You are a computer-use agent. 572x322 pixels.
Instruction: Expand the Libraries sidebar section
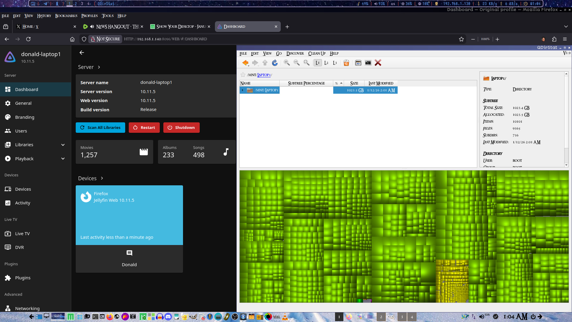click(63, 145)
